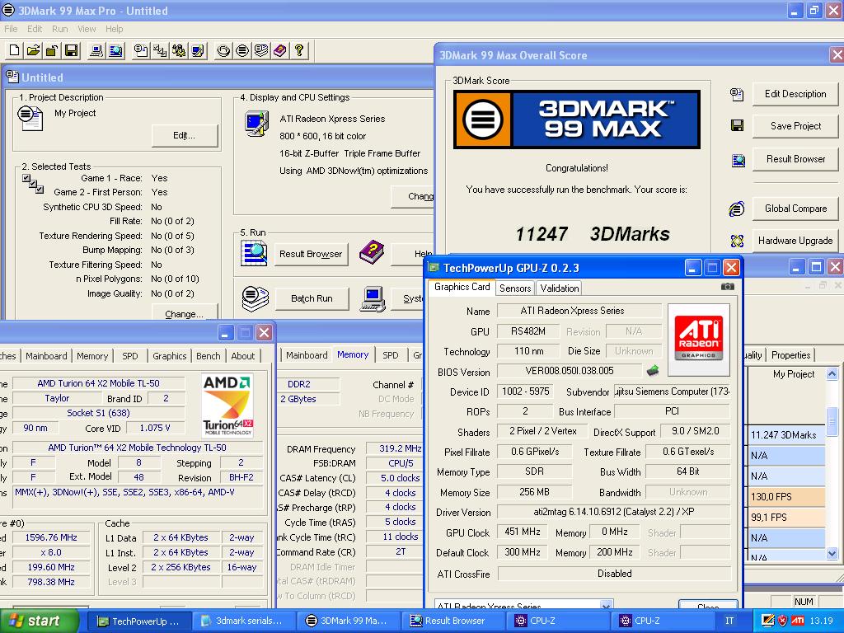Click the Save floppy disk toolbar icon
Screen dimensions: 844x633
click(71, 50)
